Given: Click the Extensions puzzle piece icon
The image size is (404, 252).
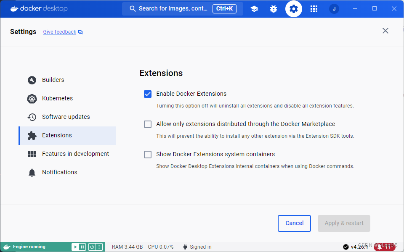Looking at the screenshot, I should coord(32,136).
